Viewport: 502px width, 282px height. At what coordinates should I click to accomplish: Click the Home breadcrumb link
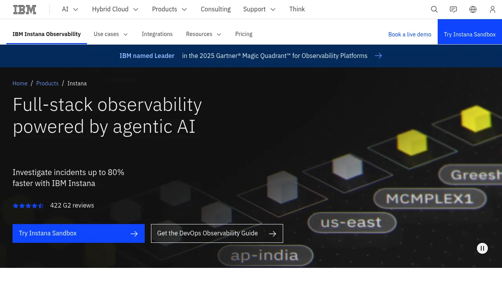20,83
